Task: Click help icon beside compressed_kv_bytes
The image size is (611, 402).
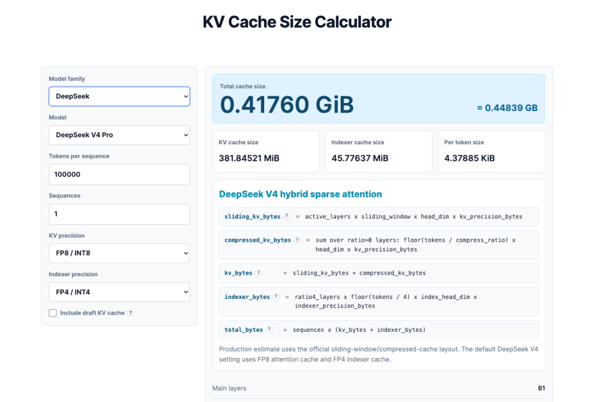Action: click(298, 240)
